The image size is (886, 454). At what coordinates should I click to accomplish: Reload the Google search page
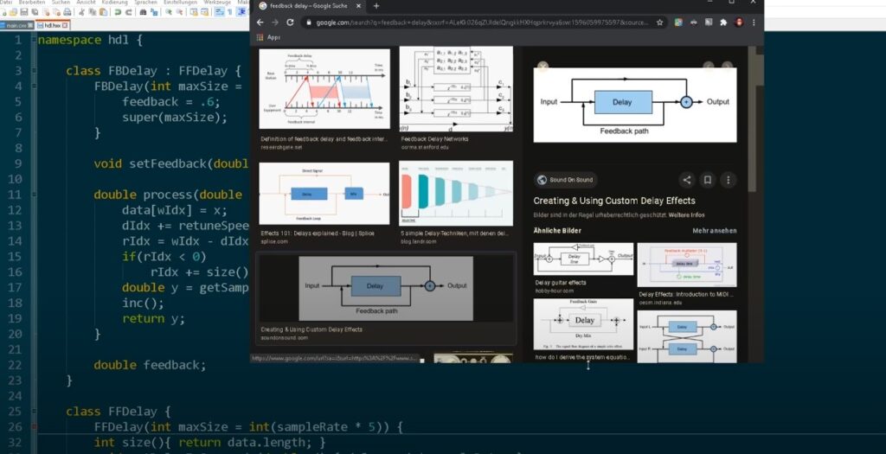coord(292,22)
